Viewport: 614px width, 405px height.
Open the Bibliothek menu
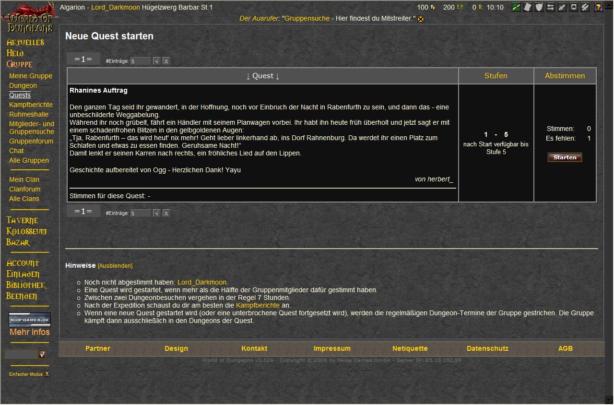point(26,285)
